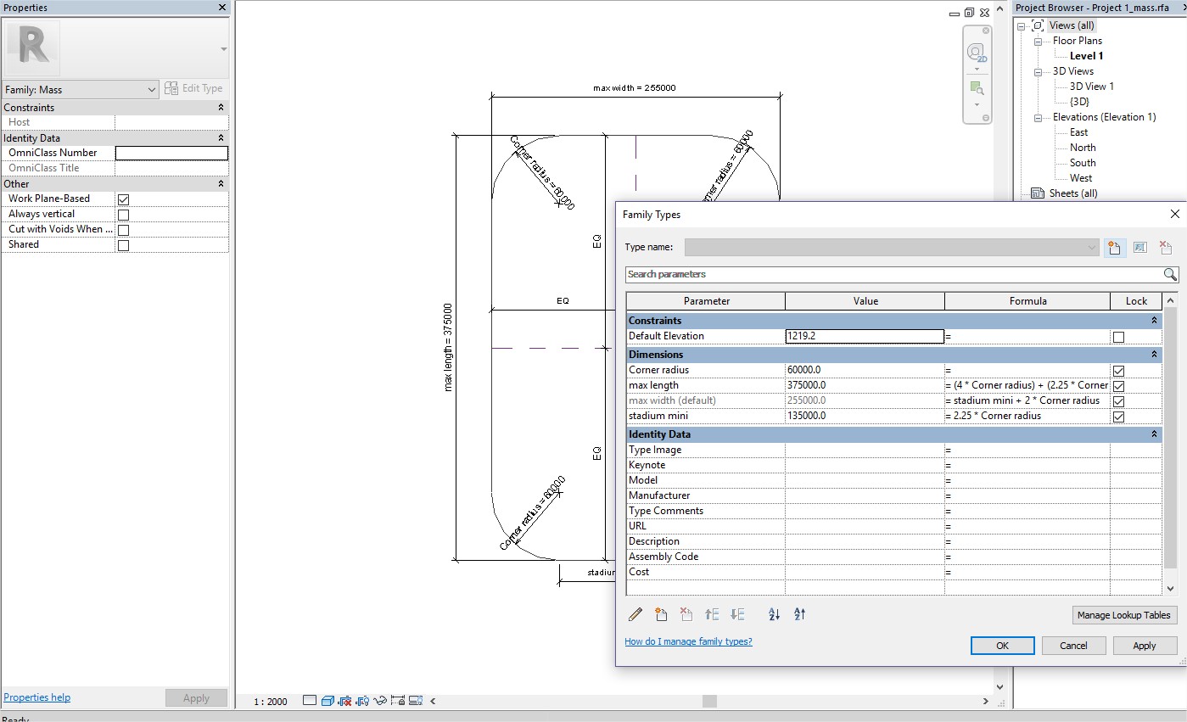The image size is (1187, 722).
Task: Click the OmniClass Number input field
Action: click(x=171, y=153)
